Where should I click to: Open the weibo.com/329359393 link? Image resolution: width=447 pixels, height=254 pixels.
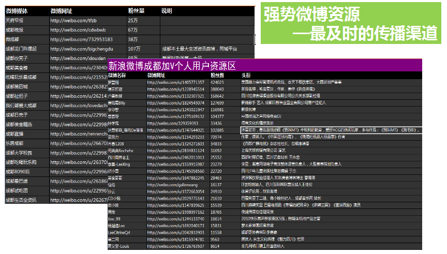(x=172, y=124)
